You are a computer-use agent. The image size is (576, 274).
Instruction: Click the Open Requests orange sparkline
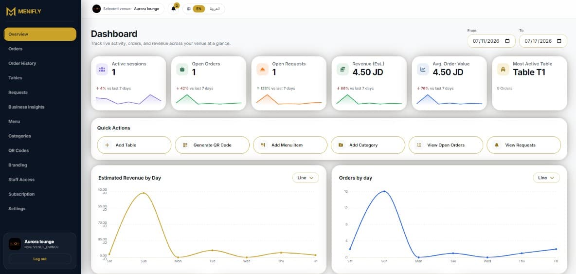(x=289, y=100)
